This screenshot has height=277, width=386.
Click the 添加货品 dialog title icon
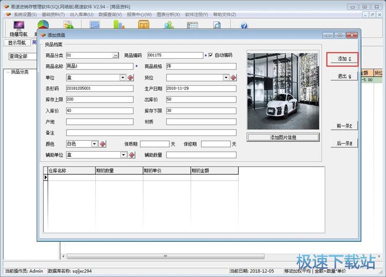coord(44,35)
